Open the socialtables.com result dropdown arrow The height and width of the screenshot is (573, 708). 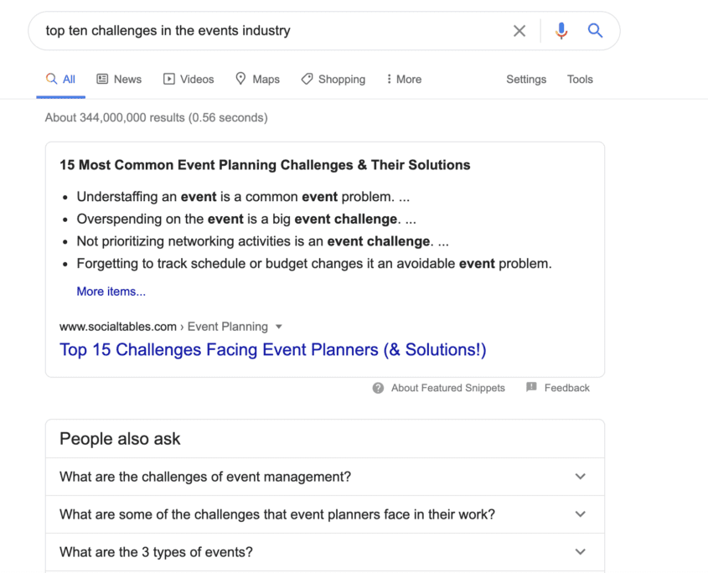click(279, 327)
